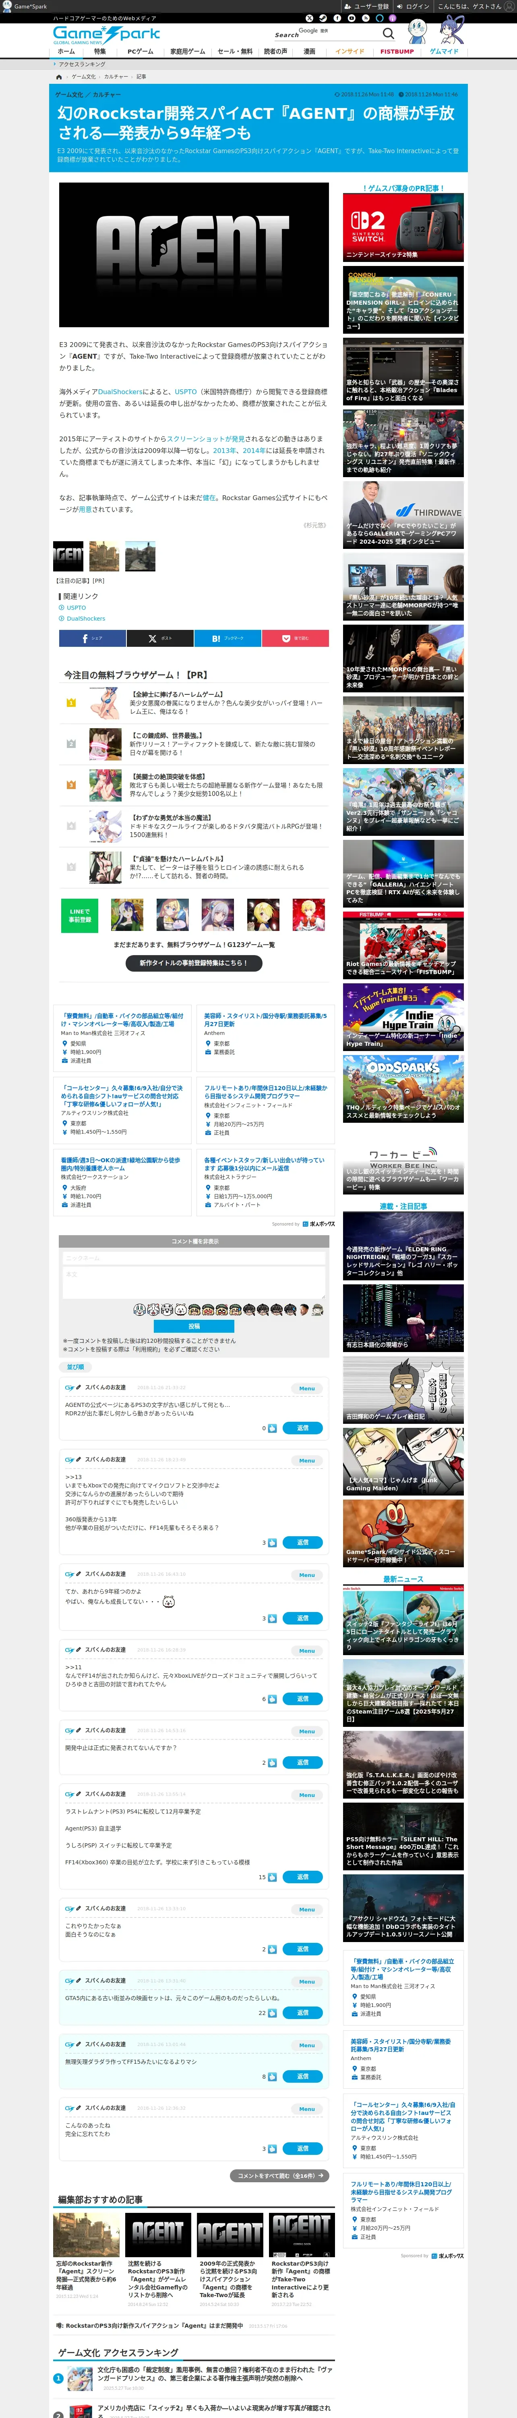Click the search magnifier icon
Image resolution: width=517 pixels, height=2418 pixels.
pos(389,33)
